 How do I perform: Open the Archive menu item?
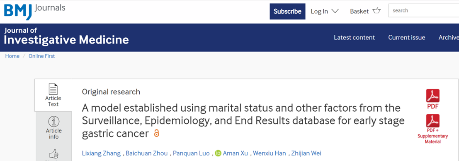tap(449, 37)
